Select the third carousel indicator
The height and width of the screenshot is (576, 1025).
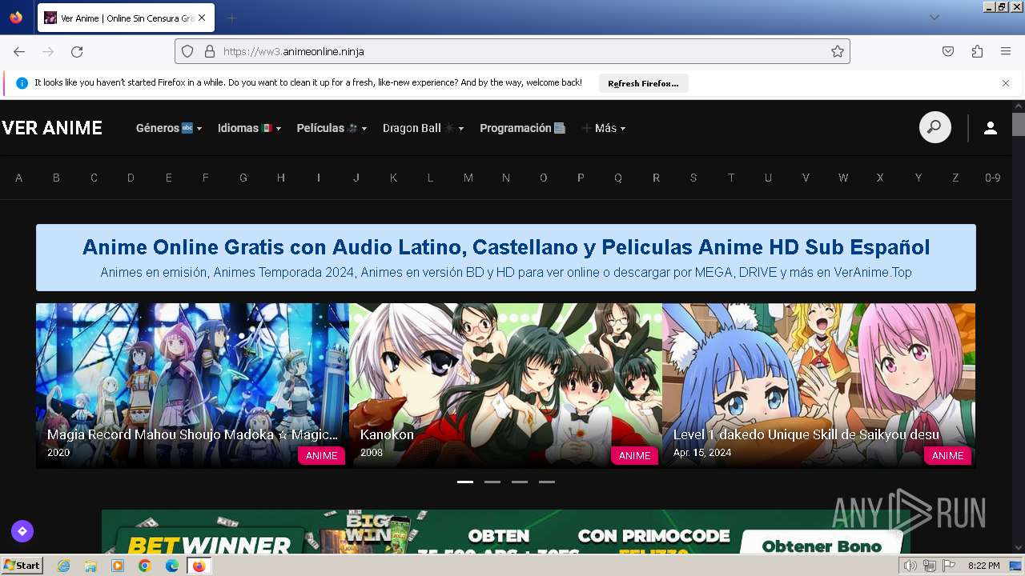pyautogui.click(x=520, y=482)
